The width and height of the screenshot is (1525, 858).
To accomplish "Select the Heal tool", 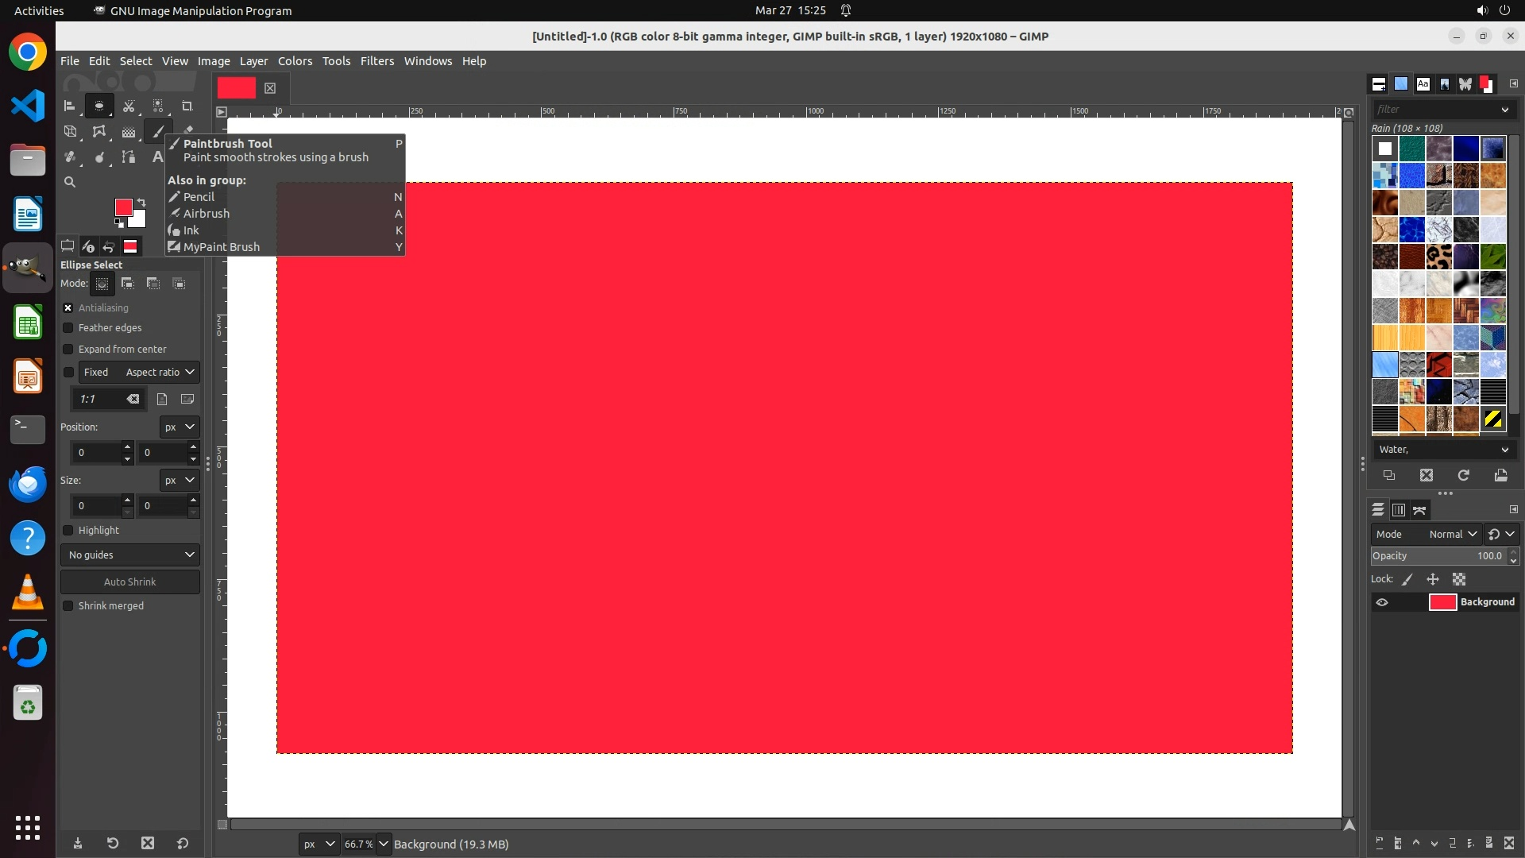I will (70, 157).
